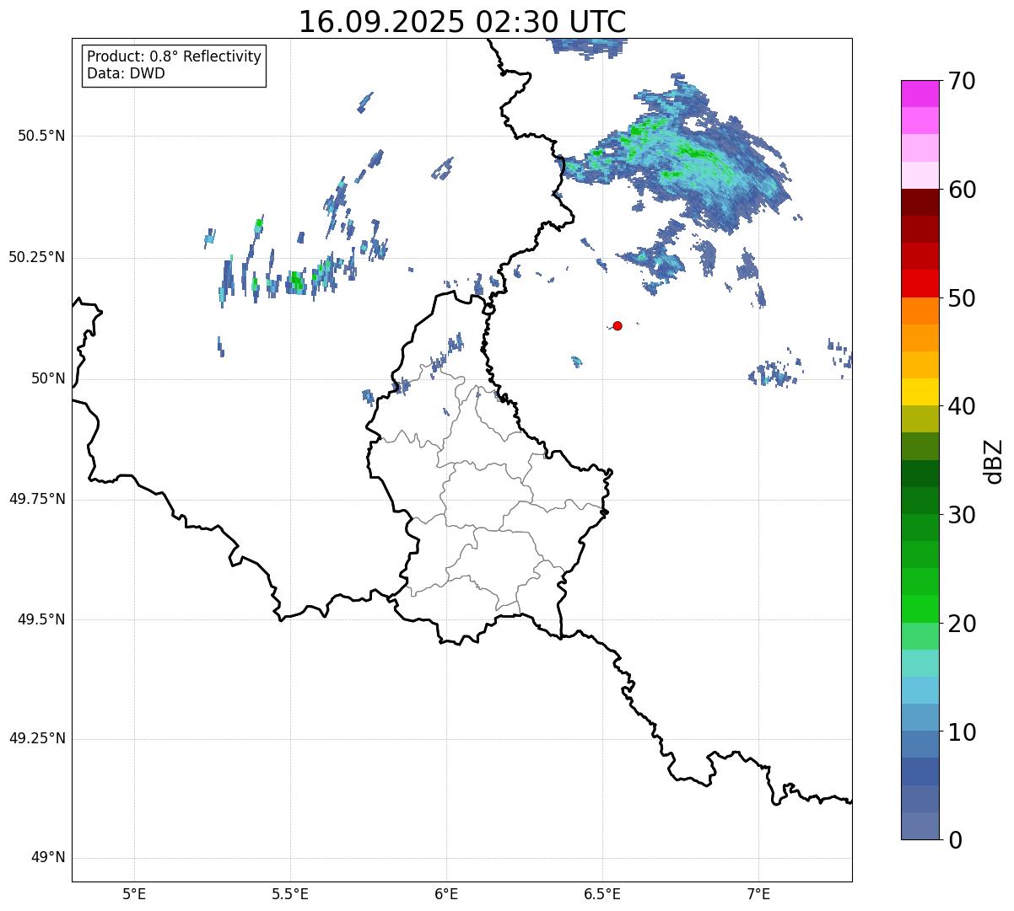The image size is (1014, 911).
Task: Click the 70 colorbar tick label
Action: 962,82
